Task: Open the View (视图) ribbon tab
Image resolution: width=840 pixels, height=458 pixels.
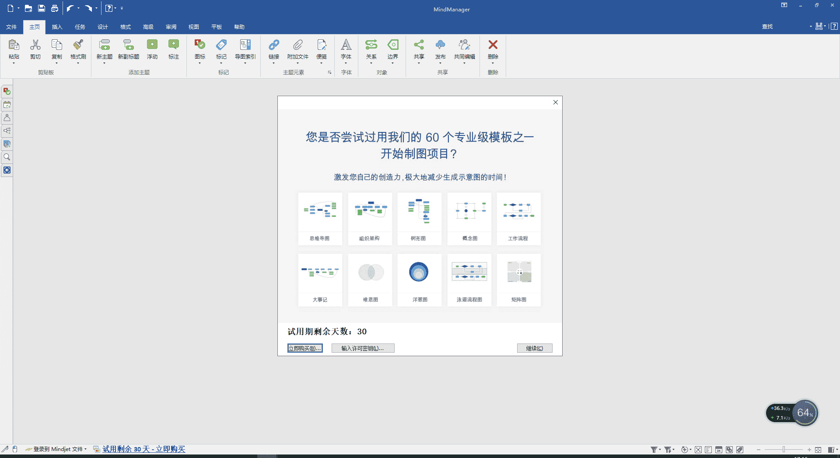Action: [194, 27]
